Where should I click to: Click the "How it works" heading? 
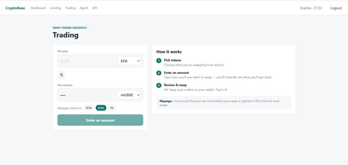[169, 52]
